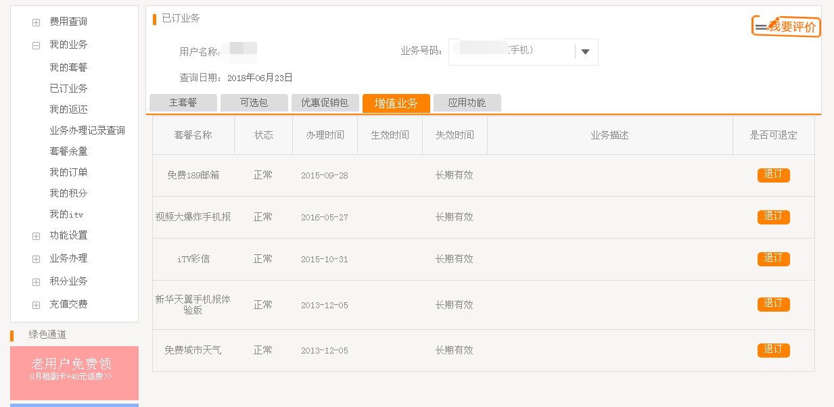Expand the 费用查询 section in sidebar
Screen dimensions: 834x407
(x=35, y=22)
